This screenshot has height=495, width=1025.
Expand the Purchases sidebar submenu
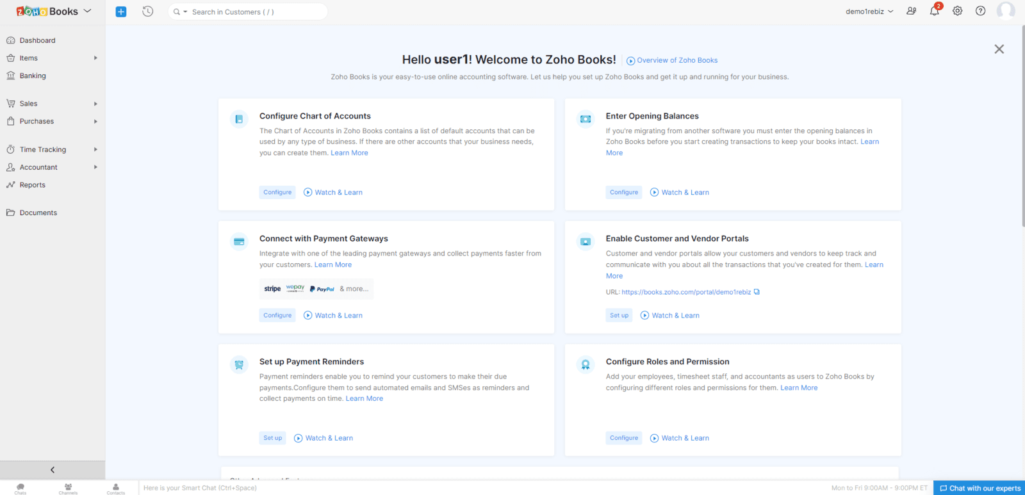[x=95, y=122]
